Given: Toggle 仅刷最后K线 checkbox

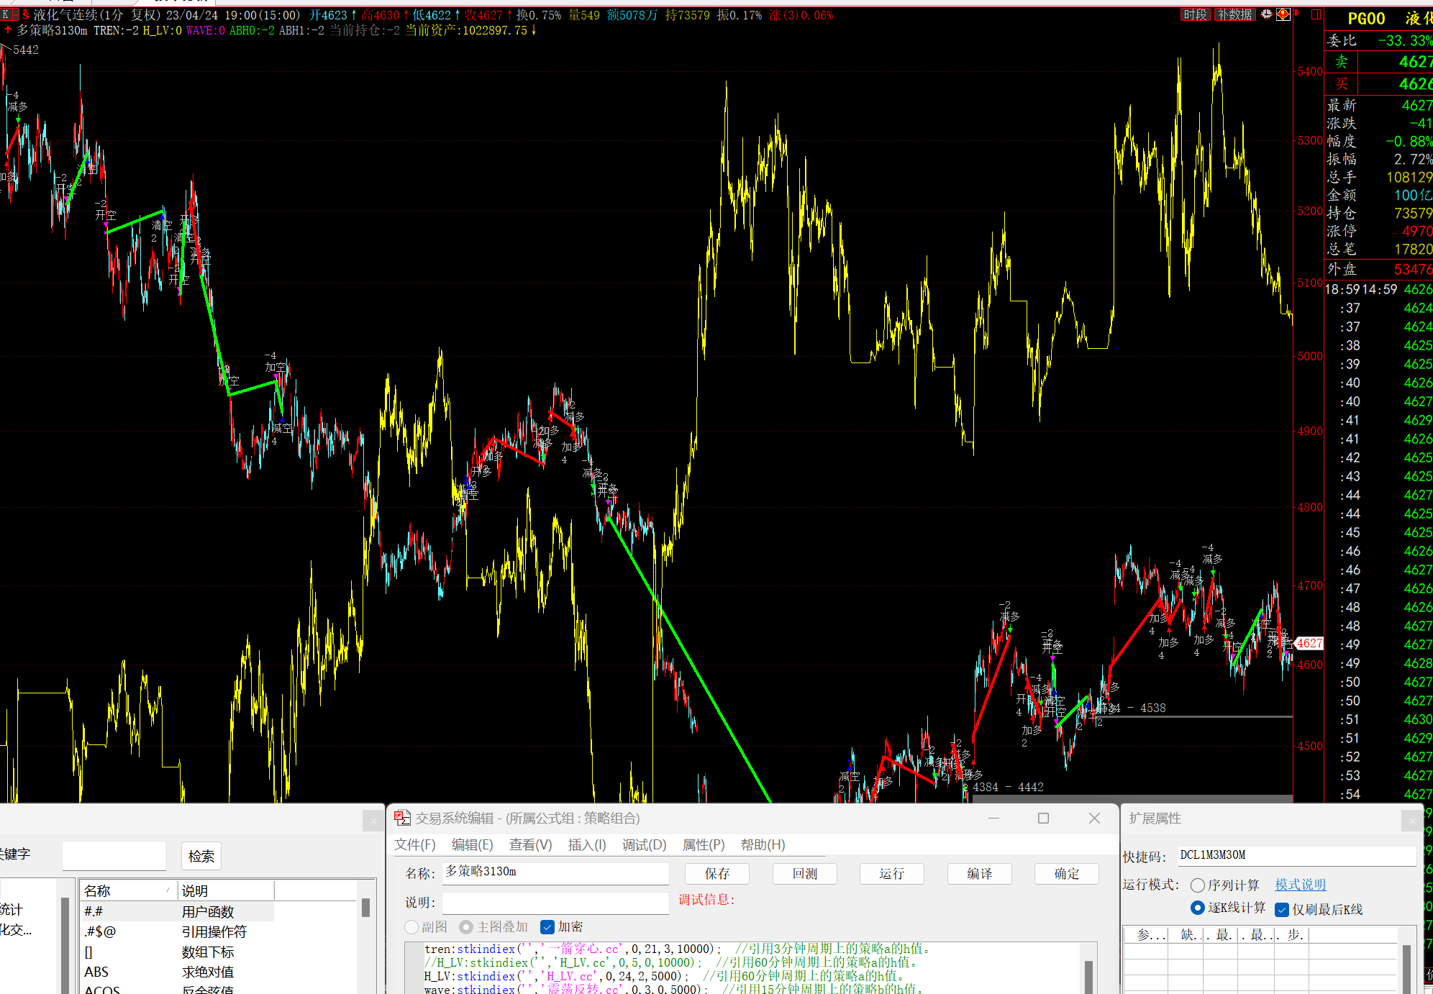Looking at the screenshot, I should tap(1282, 909).
